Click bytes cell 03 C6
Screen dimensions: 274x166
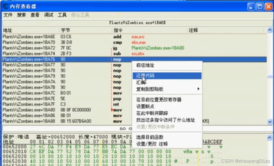point(66,37)
